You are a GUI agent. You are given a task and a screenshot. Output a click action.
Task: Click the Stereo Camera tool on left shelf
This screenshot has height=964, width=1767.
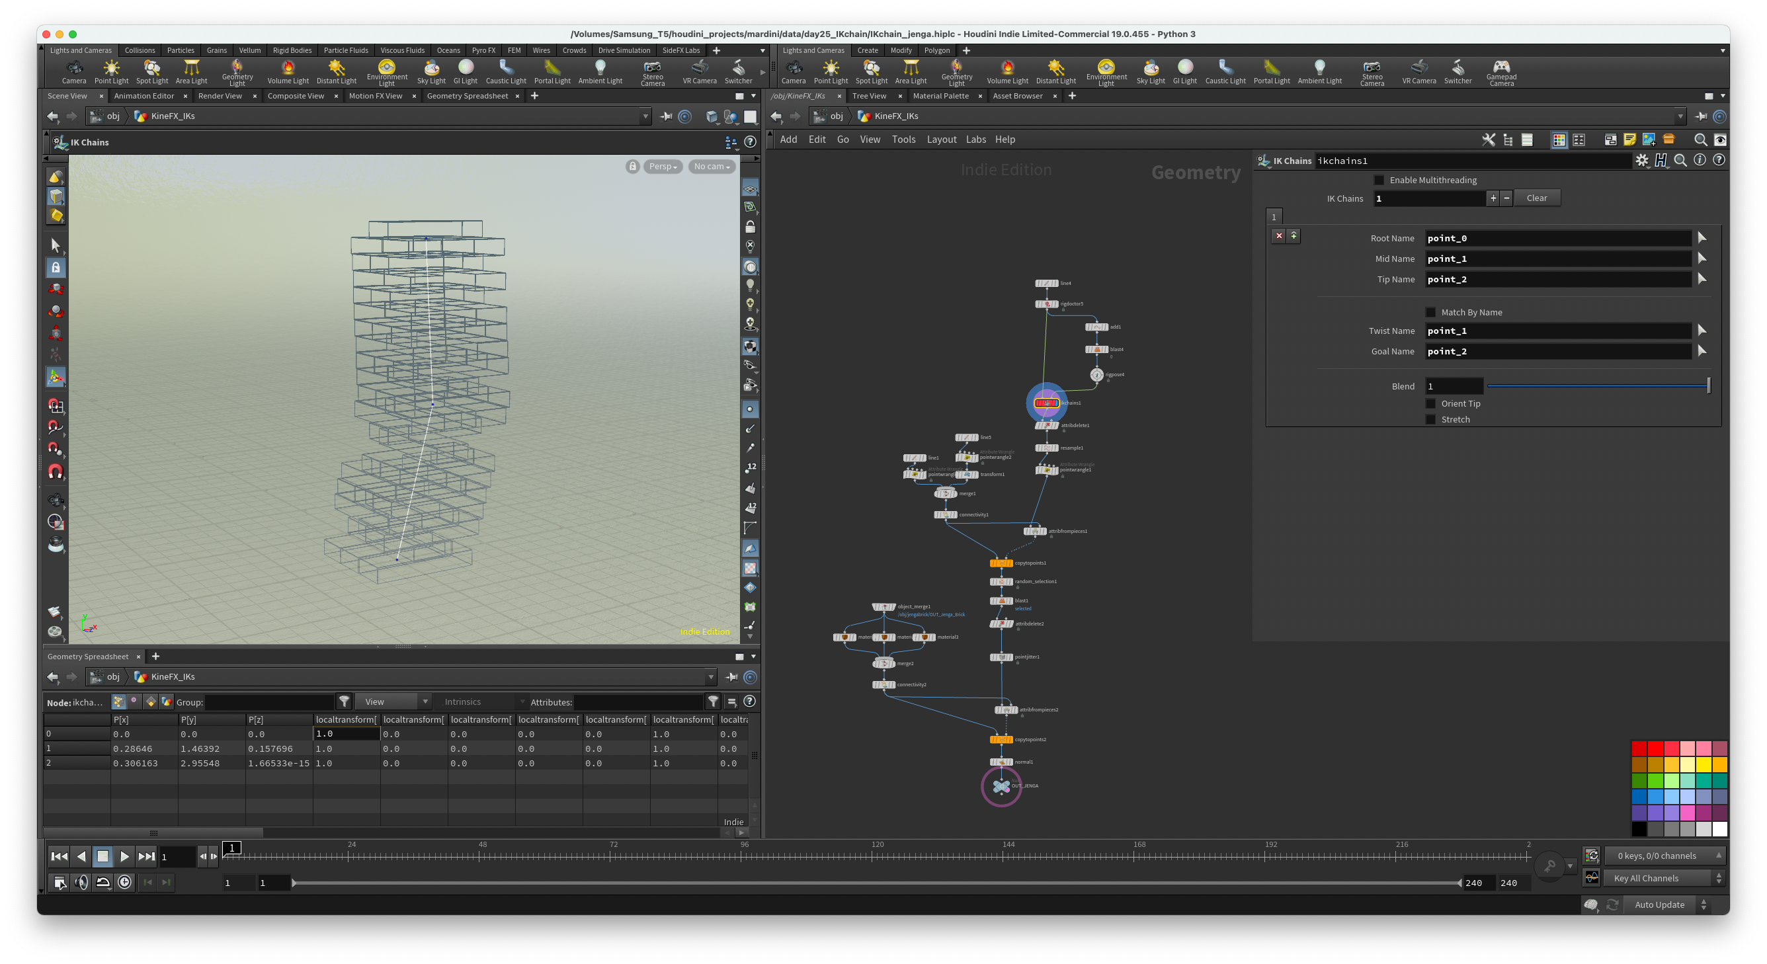[x=652, y=72]
